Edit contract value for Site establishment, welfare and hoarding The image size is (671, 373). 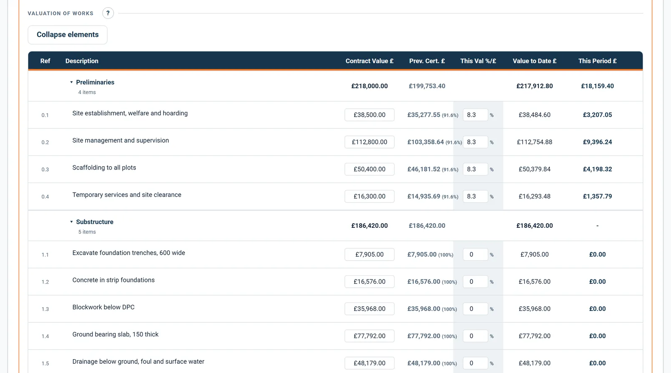(369, 115)
